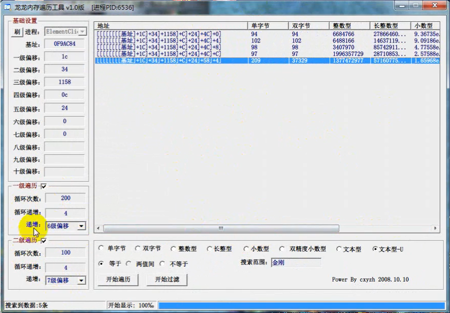
Task: Click the 三级偏移 field showing 1158
Action: click(x=65, y=82)
